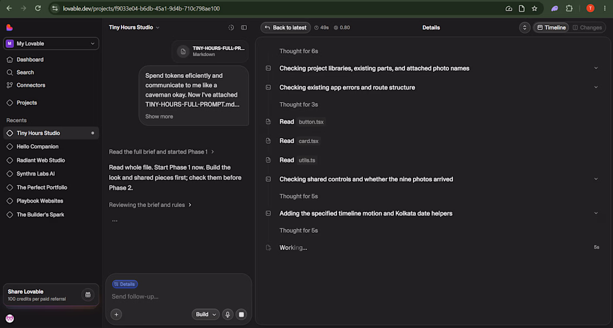This screenshot has height=328, width=613.
Task: Click browser address bar URL
Action: 142,8
